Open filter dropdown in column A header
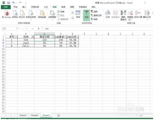The height and width of the screenshot is (120, 154). pyautogui.click(x=16, y=37)
